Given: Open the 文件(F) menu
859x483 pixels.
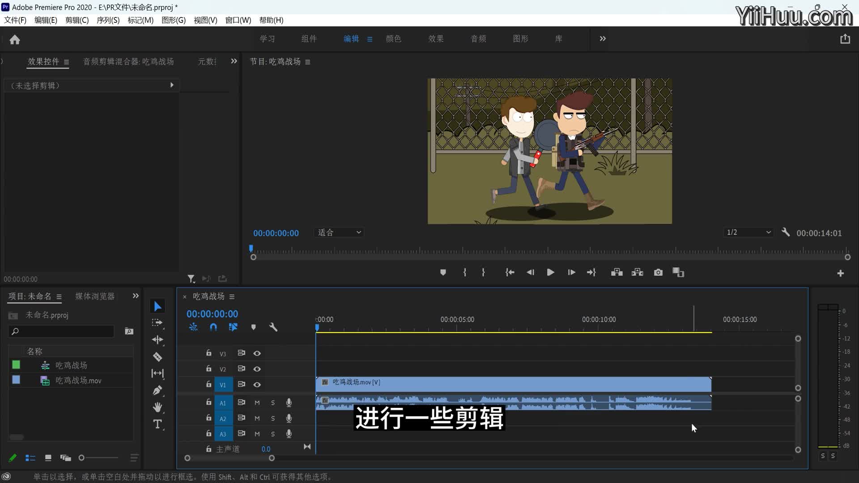Looking at the screenshot, I should coord(15,20).
